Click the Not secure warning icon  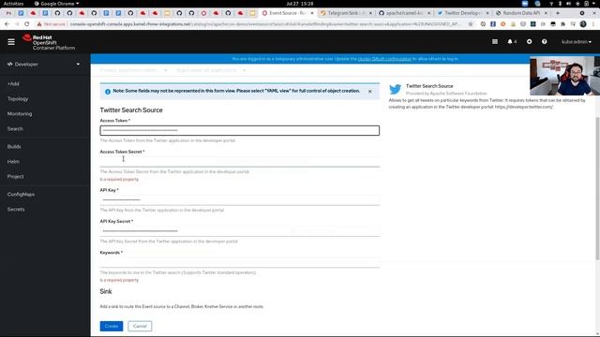39,24
